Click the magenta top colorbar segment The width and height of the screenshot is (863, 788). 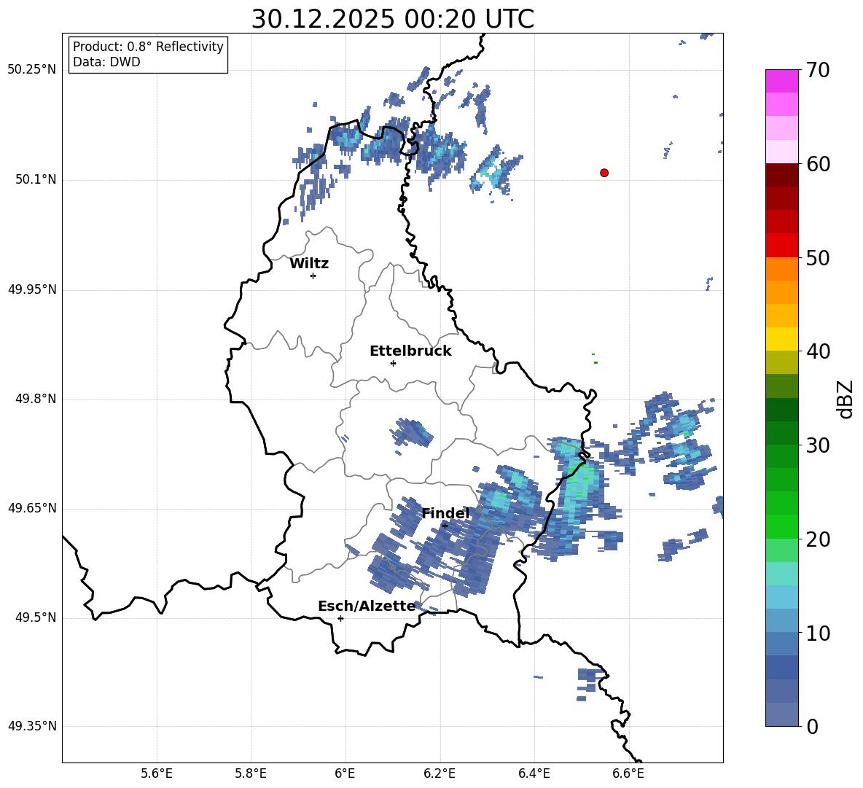pyautogui.click(x=782, y=81)
